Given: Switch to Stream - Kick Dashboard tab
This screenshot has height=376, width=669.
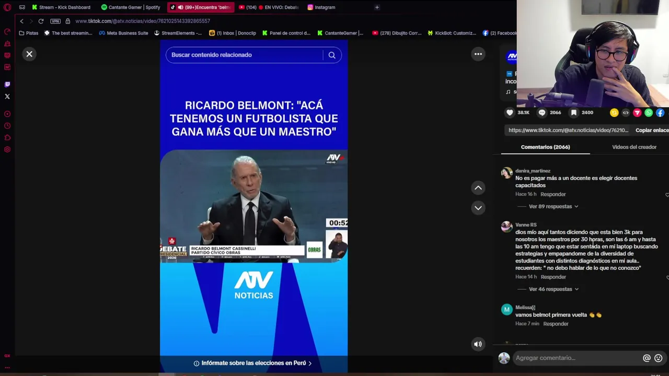Looking at the screenshot, I should (x=61, y=7).
